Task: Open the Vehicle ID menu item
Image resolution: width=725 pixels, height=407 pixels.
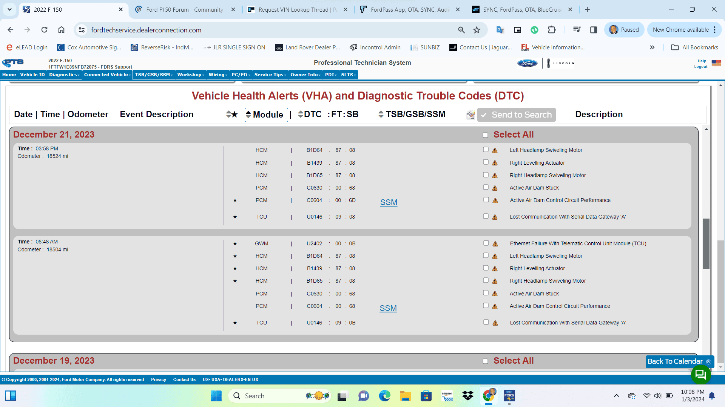Action: click(x=32, y=75)
